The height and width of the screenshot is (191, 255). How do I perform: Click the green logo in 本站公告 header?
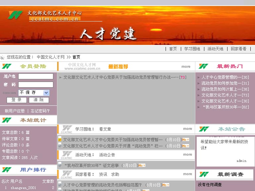click(204, 129)
